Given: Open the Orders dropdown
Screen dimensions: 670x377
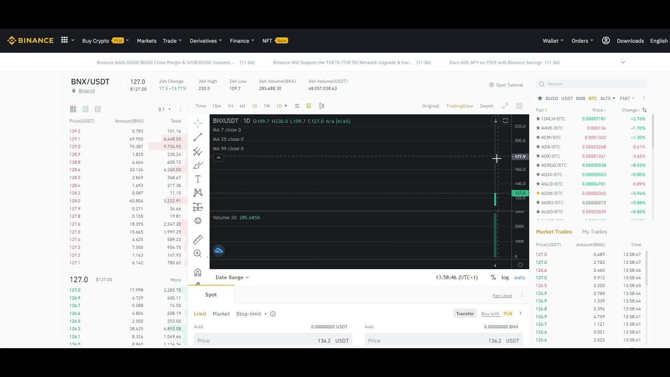Looking at the screenshot, I should click(583, 41).
